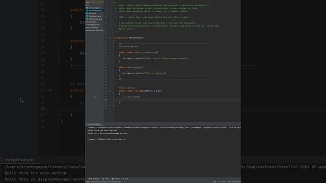Click run gutter icon beside class MethodExample
This screenshot has width=326, height=183.
click(109, 38)
